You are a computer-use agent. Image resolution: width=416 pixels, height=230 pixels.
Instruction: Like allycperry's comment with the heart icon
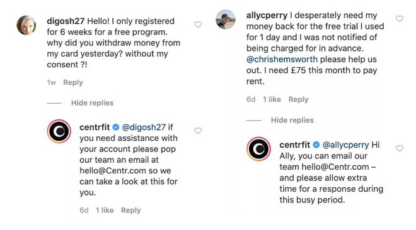point(400,19)
